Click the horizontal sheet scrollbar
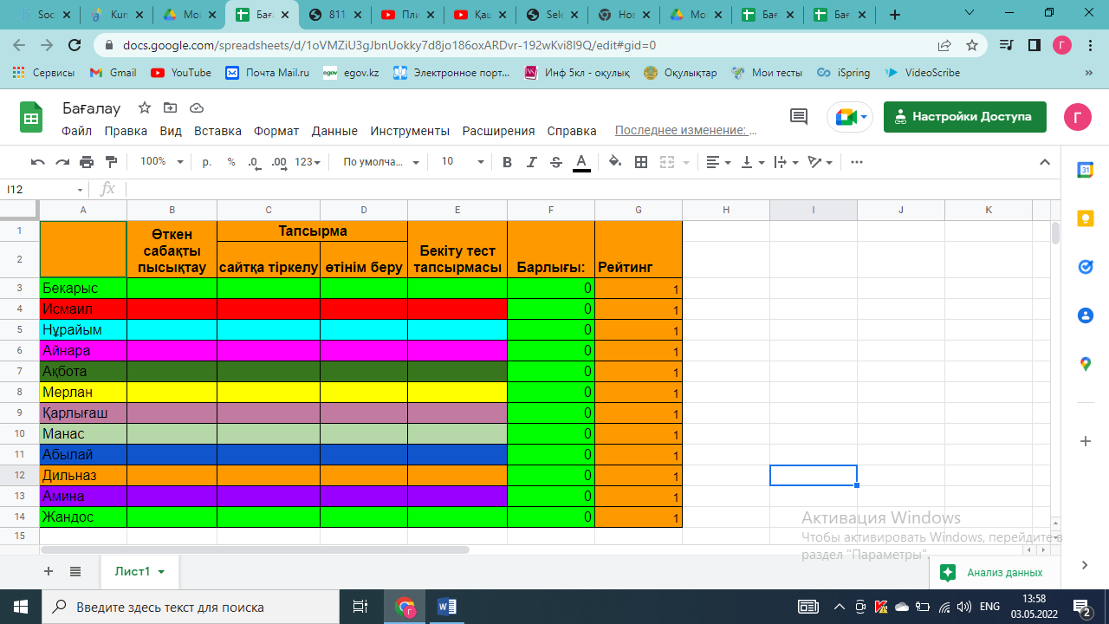Viewport: 1109px width, 624px height. pos(255,549)
